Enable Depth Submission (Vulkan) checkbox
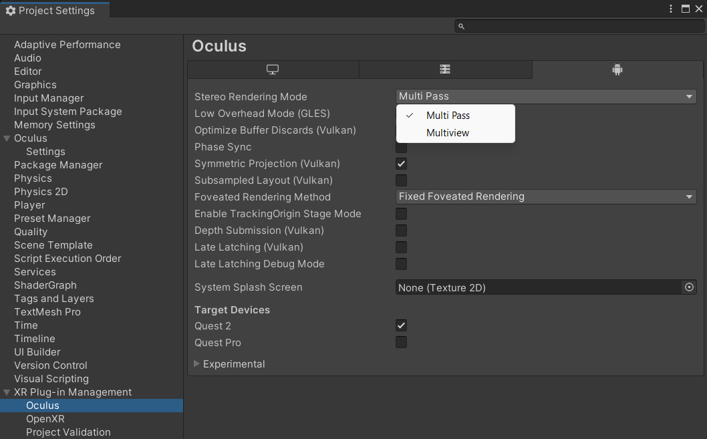707x439 pixels. point(402,231)
